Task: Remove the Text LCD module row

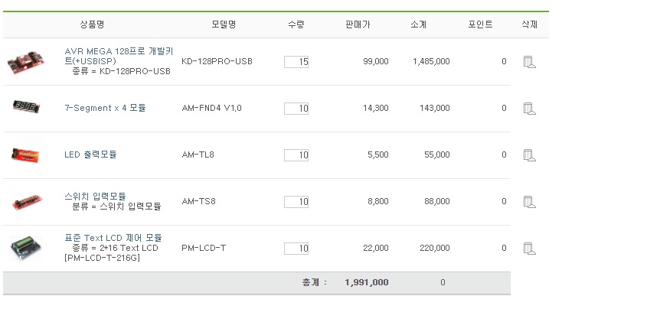Action: coord(529,249)
